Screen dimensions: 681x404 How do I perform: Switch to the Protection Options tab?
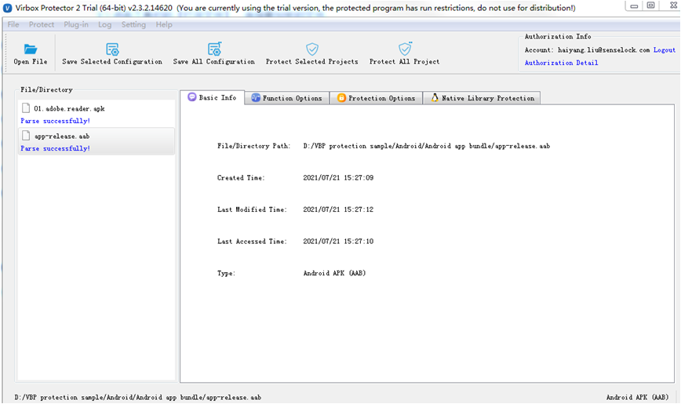377,98
